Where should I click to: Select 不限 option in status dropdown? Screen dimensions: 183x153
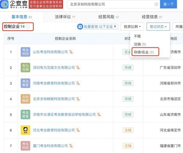137,36
